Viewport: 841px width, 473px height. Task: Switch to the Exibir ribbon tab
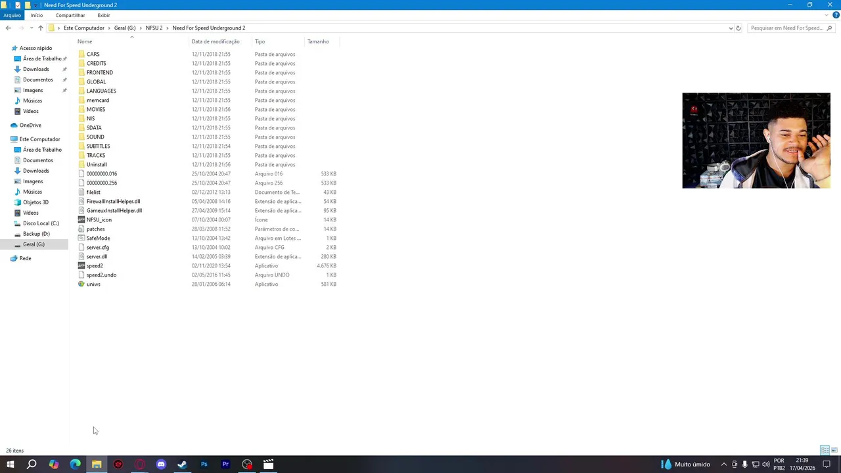tap(104, 15)
